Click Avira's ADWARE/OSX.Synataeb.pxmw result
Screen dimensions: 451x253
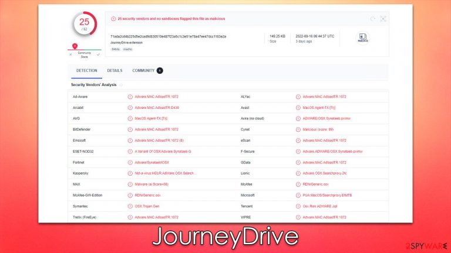tap(327, 118)
